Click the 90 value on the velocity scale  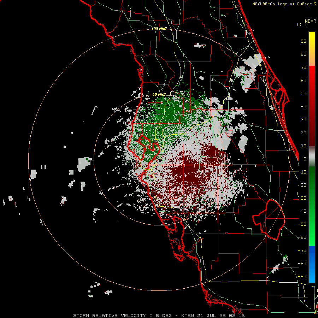click(304, 41)
